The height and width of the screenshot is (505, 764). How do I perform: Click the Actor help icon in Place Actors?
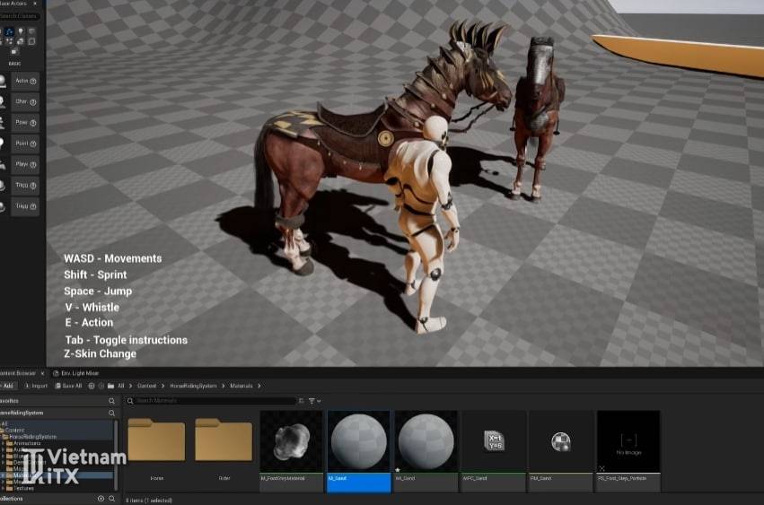pos(33,80)
